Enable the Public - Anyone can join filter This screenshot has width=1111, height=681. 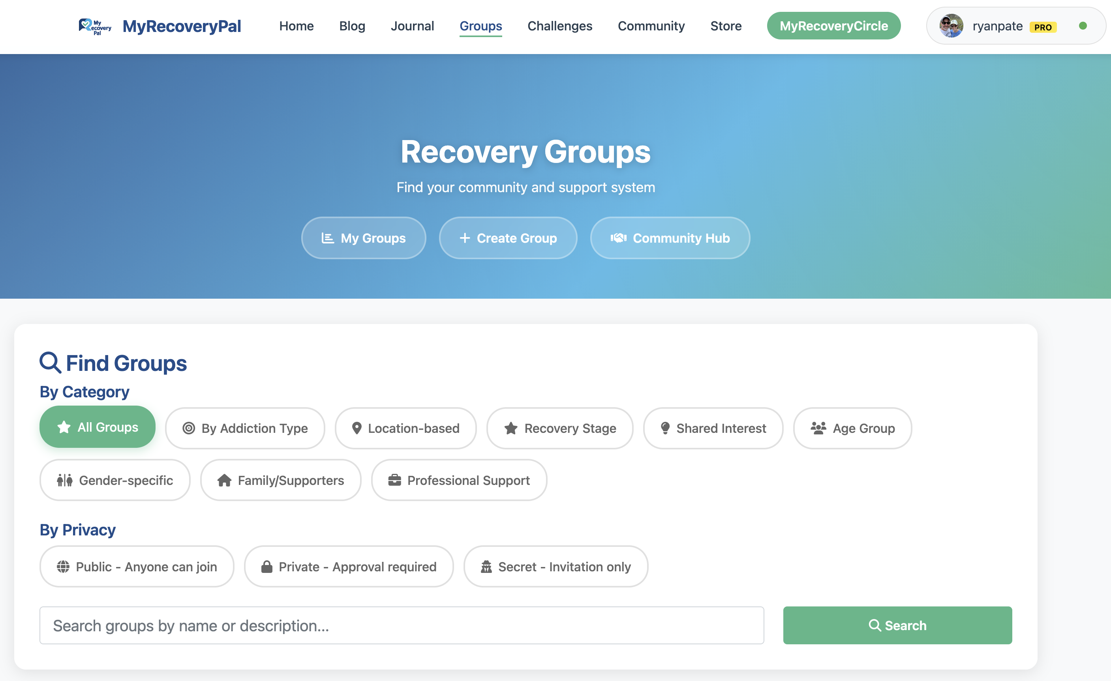click(x=136, y=567)
